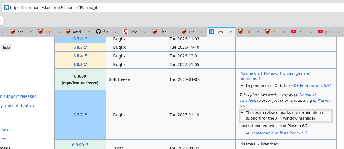Close the GitHub 'fre...' tab
The width and height of the screenshot is (344, 149).
point(116,32)
